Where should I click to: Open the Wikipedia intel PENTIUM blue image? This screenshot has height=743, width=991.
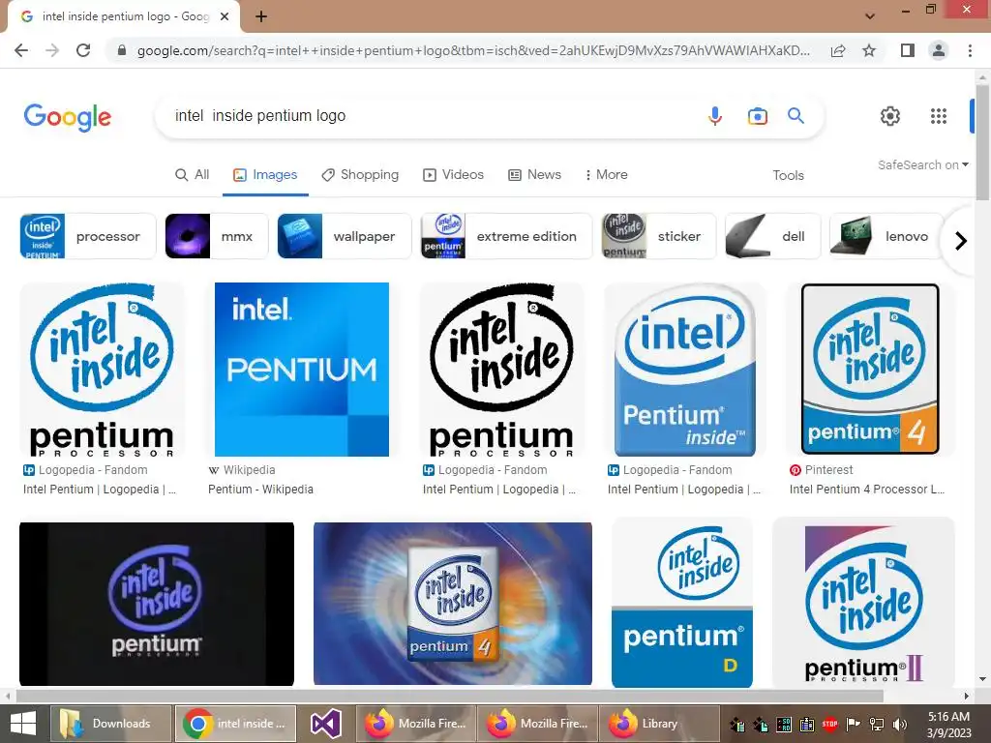pyautogui.click(x=302, y=370)
